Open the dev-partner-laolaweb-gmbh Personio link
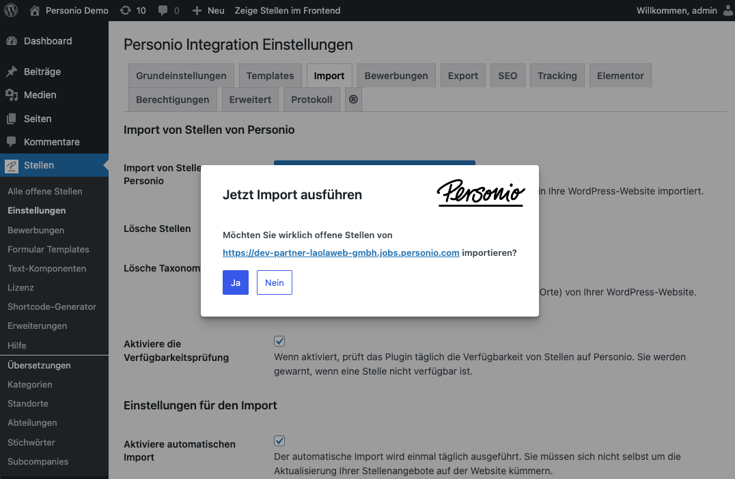 (341, 253)
